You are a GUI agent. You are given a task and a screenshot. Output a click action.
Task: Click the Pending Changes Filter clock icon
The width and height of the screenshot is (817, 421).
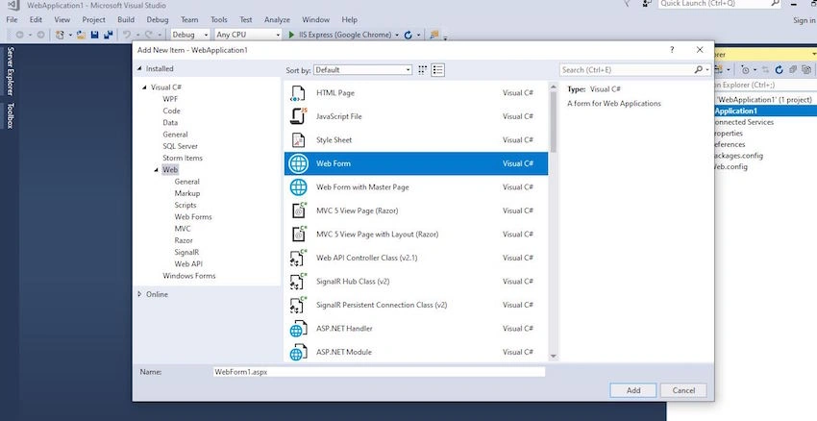coord(746,69)
